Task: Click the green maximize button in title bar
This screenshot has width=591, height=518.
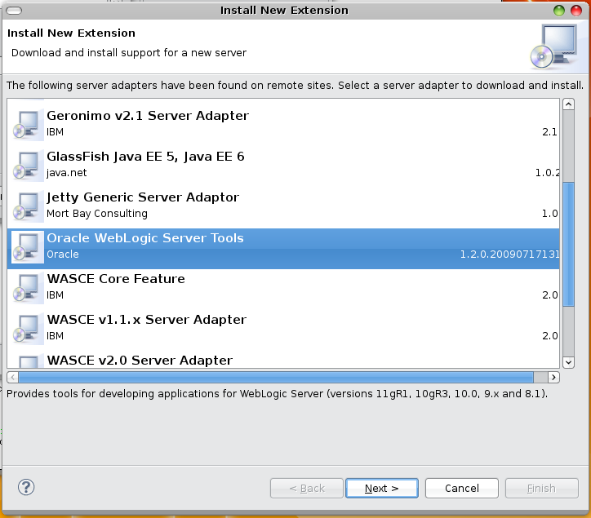Action: coord(559,11)
